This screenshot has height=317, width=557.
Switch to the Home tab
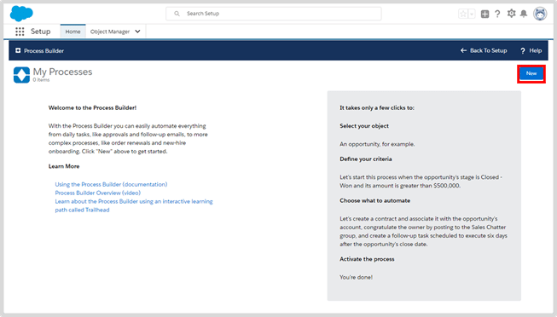point(73,32)
